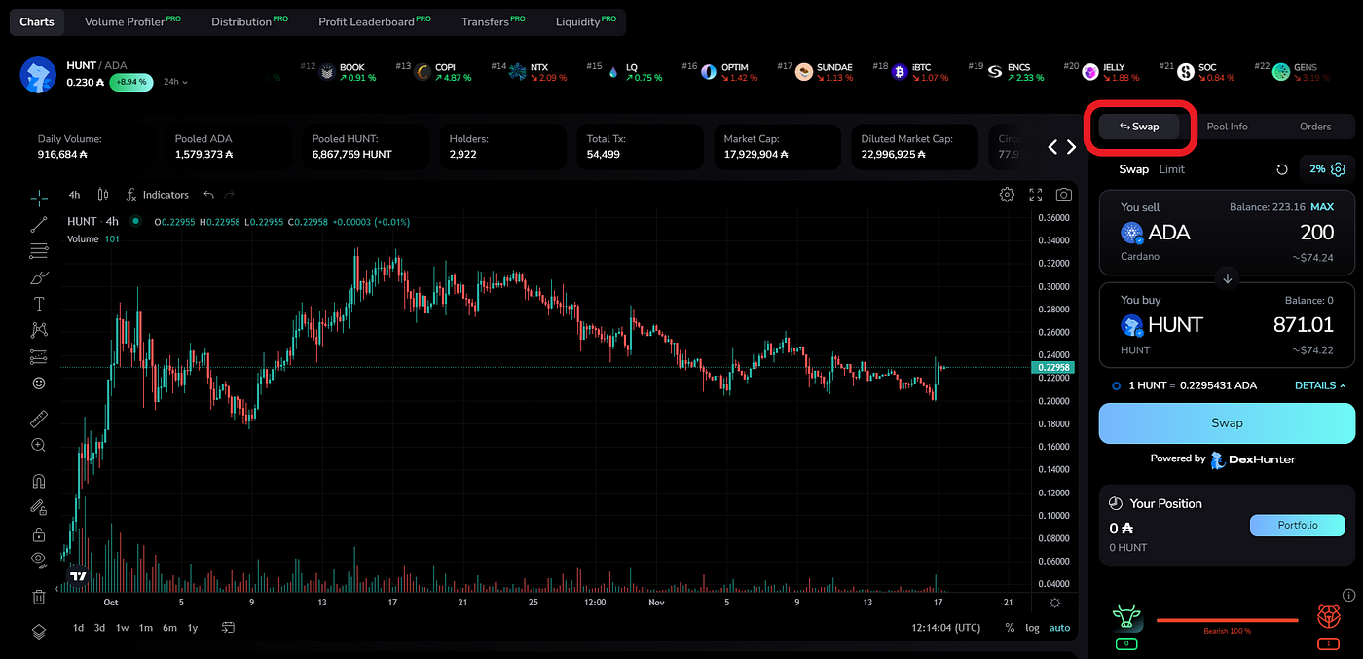Take a chart snapshot with camera icon
This screenshot has height=659, width=1363.
[x=1064, y=195]
